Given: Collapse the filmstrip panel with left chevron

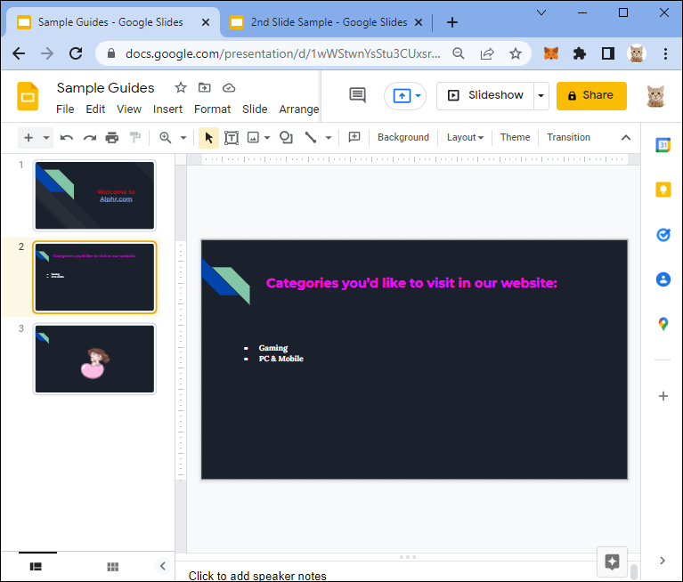Looking at the screenshot, I should pyautogui.click(x=162, y=566).
